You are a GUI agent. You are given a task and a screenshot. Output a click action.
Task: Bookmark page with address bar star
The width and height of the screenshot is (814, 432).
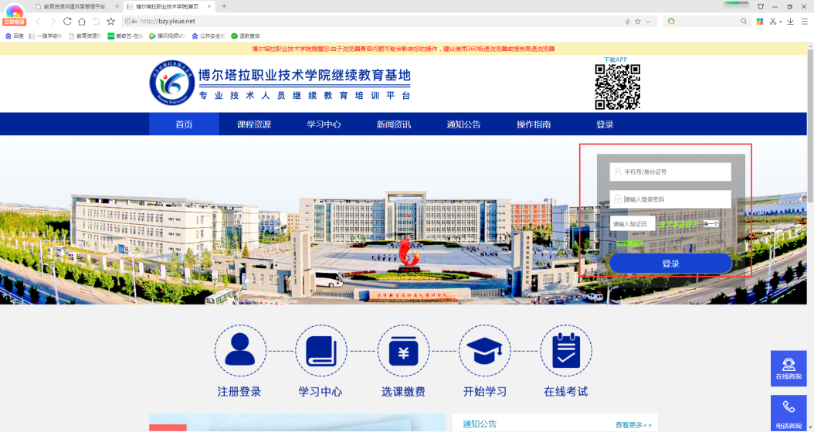click(637, 22)
